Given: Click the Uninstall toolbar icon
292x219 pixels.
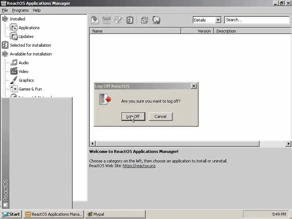Looking at the screenshot, I should tap(107, 20).
